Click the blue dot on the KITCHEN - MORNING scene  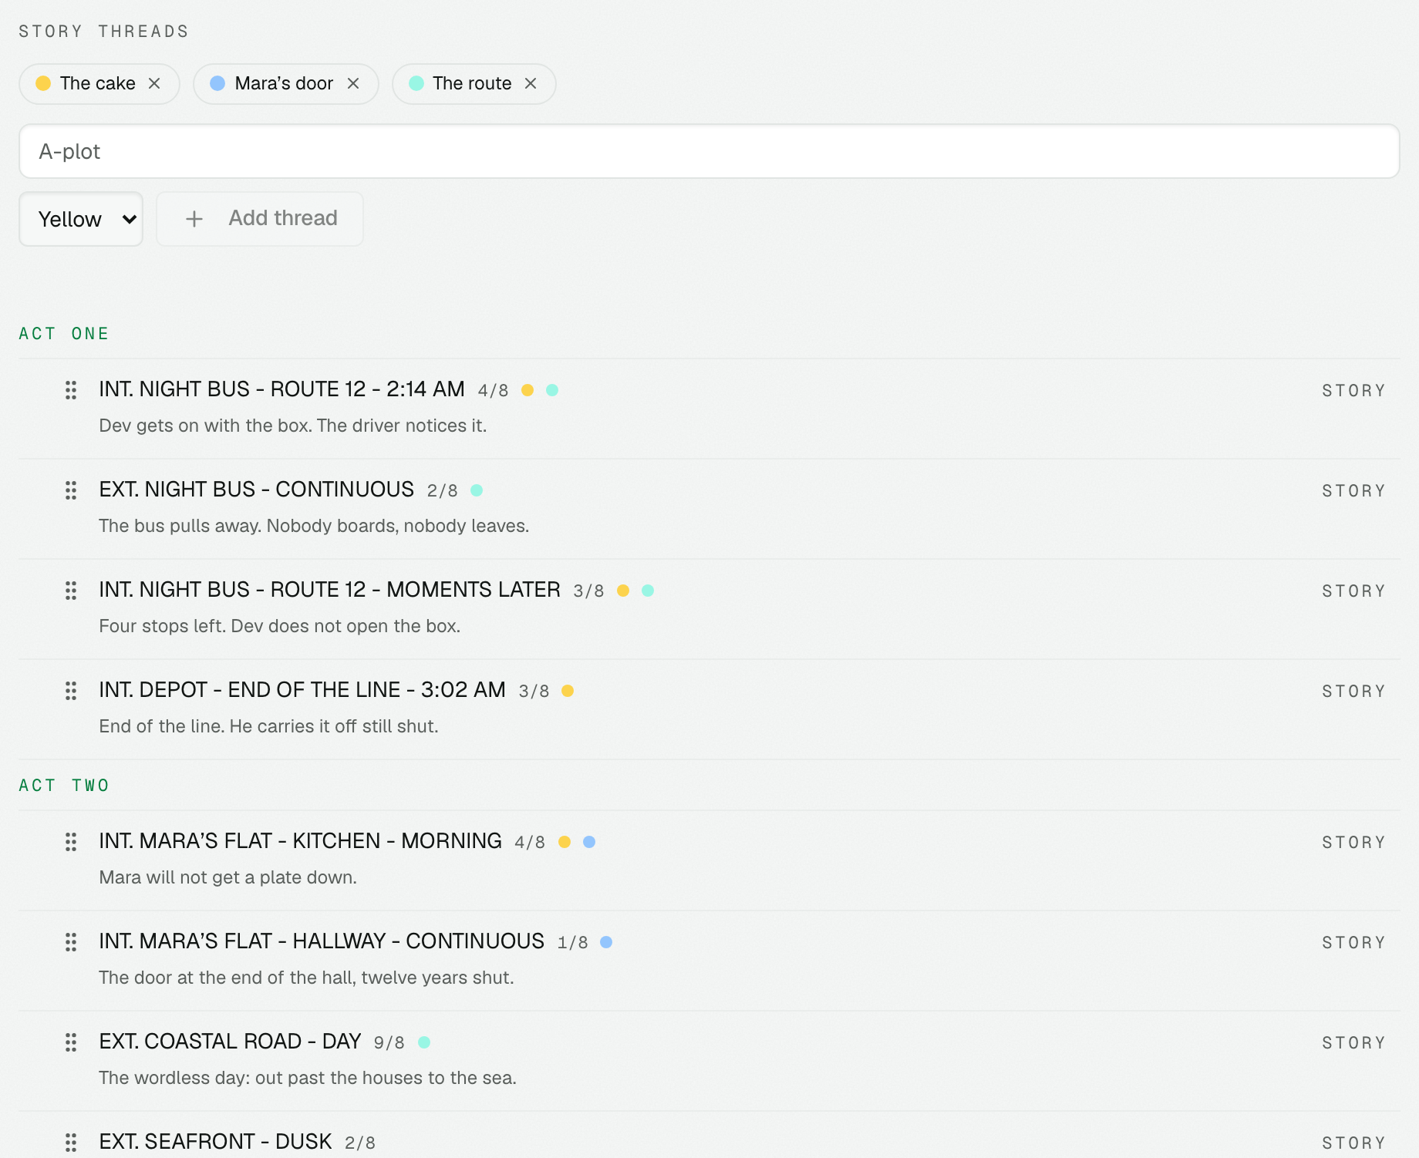tap(589, 842)
